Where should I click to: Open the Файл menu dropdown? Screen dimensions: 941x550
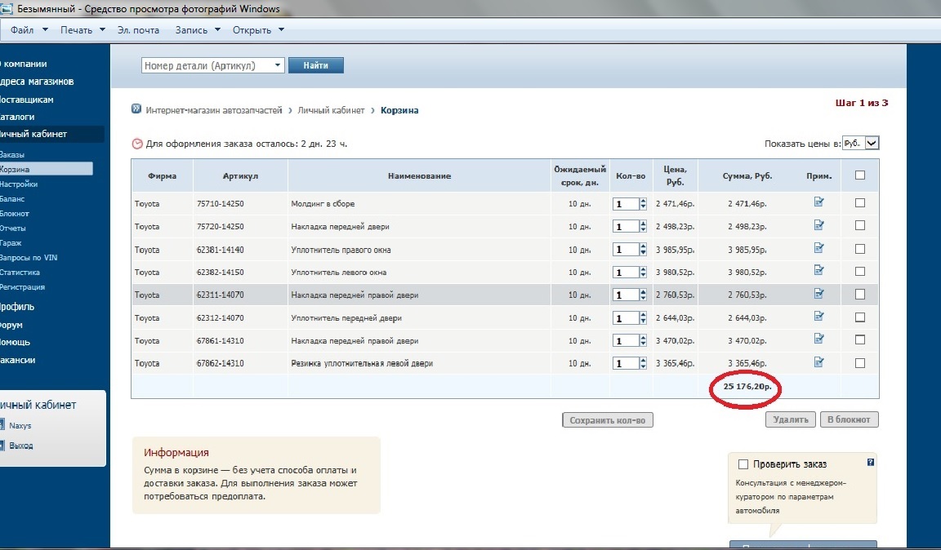tap(29, 30)
